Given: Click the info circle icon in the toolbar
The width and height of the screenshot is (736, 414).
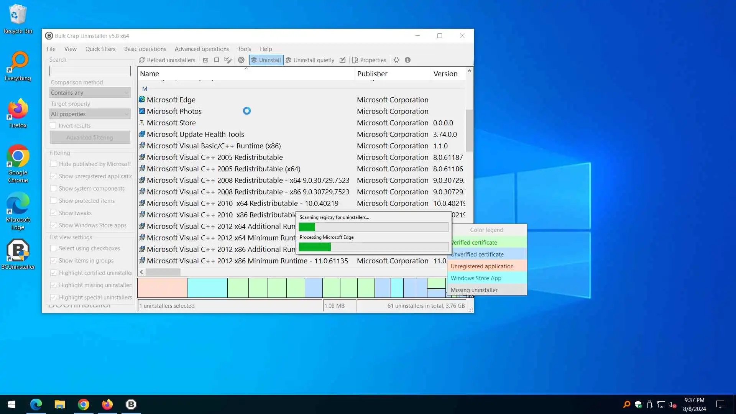Looking at the screenshot, I should click(x=407, y=60).
